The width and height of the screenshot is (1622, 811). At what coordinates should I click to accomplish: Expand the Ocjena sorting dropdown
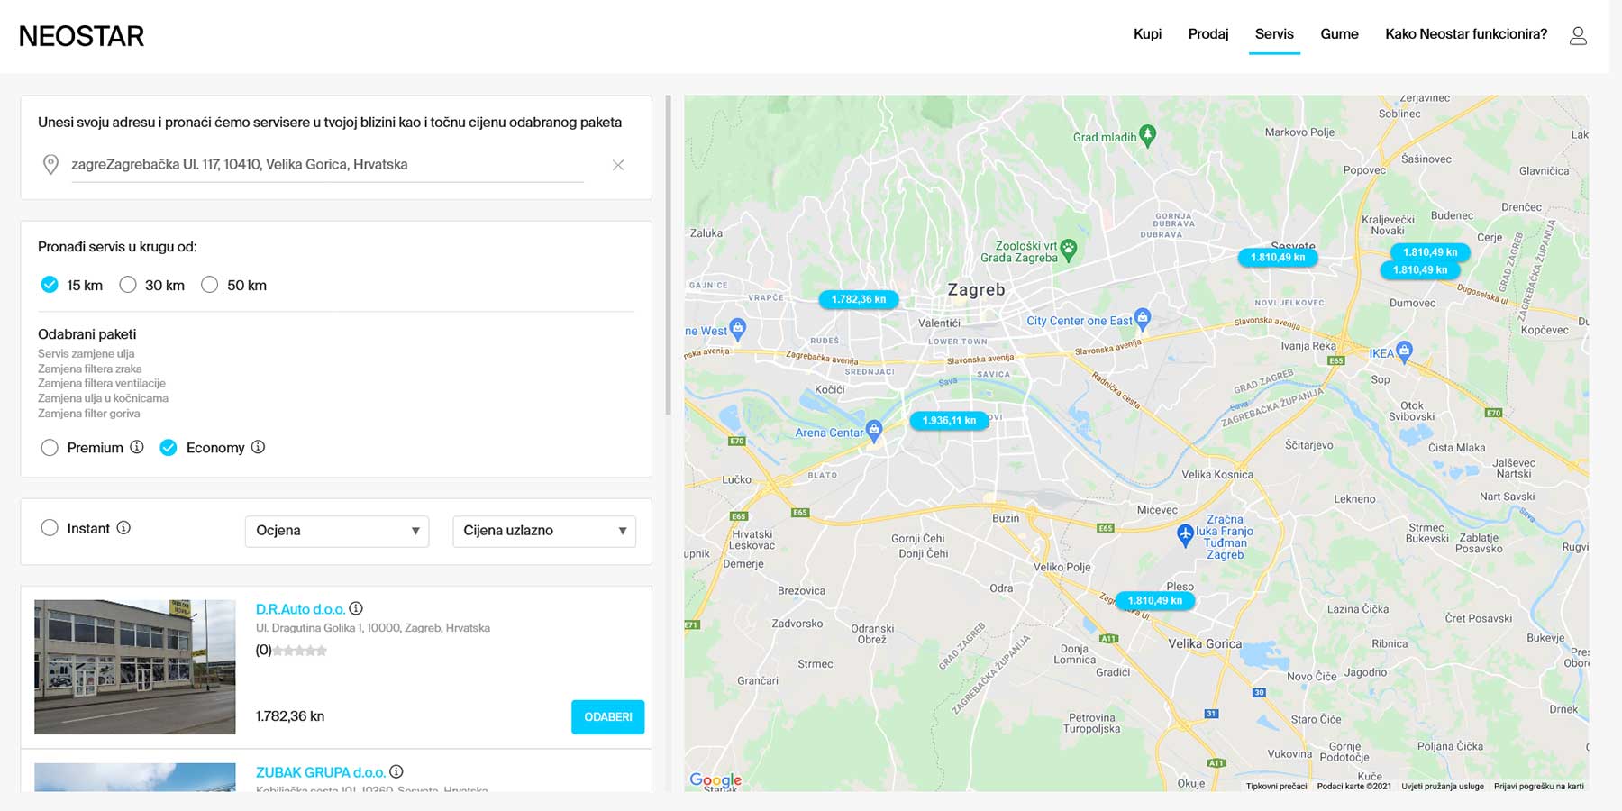(x=336, y=531)
